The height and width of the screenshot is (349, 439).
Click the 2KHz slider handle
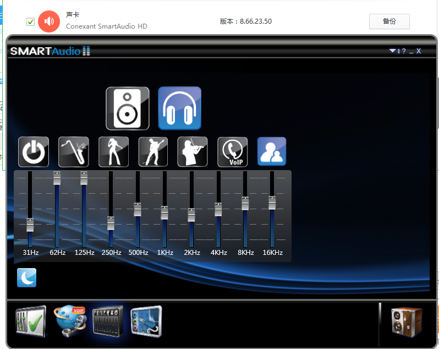coord(191,215)
